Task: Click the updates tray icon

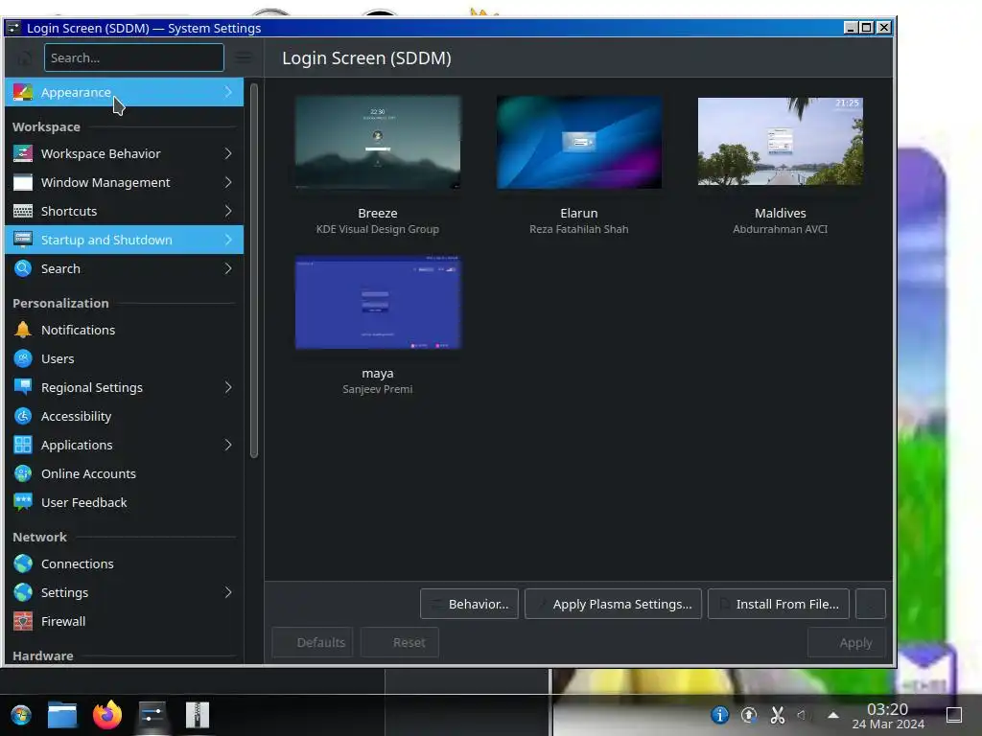Action: pos(748,715)
